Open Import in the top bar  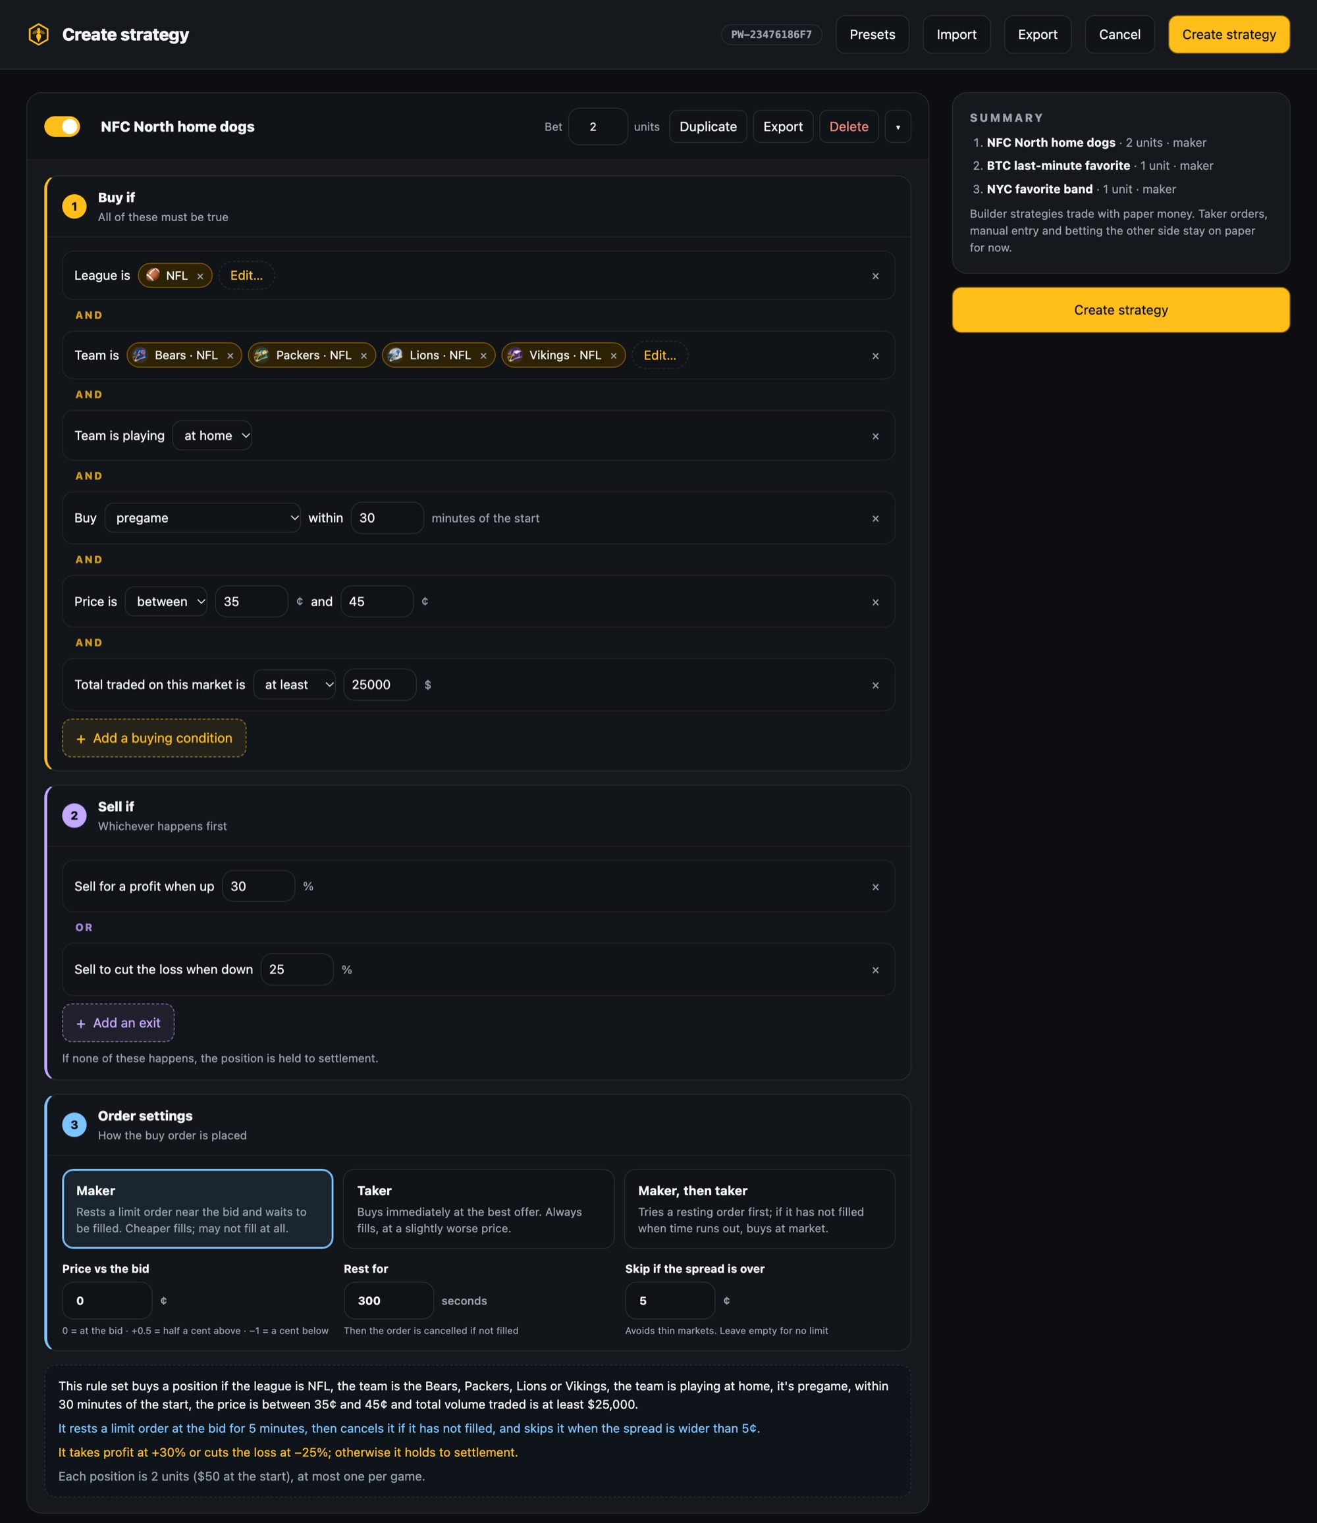[956, 34]
